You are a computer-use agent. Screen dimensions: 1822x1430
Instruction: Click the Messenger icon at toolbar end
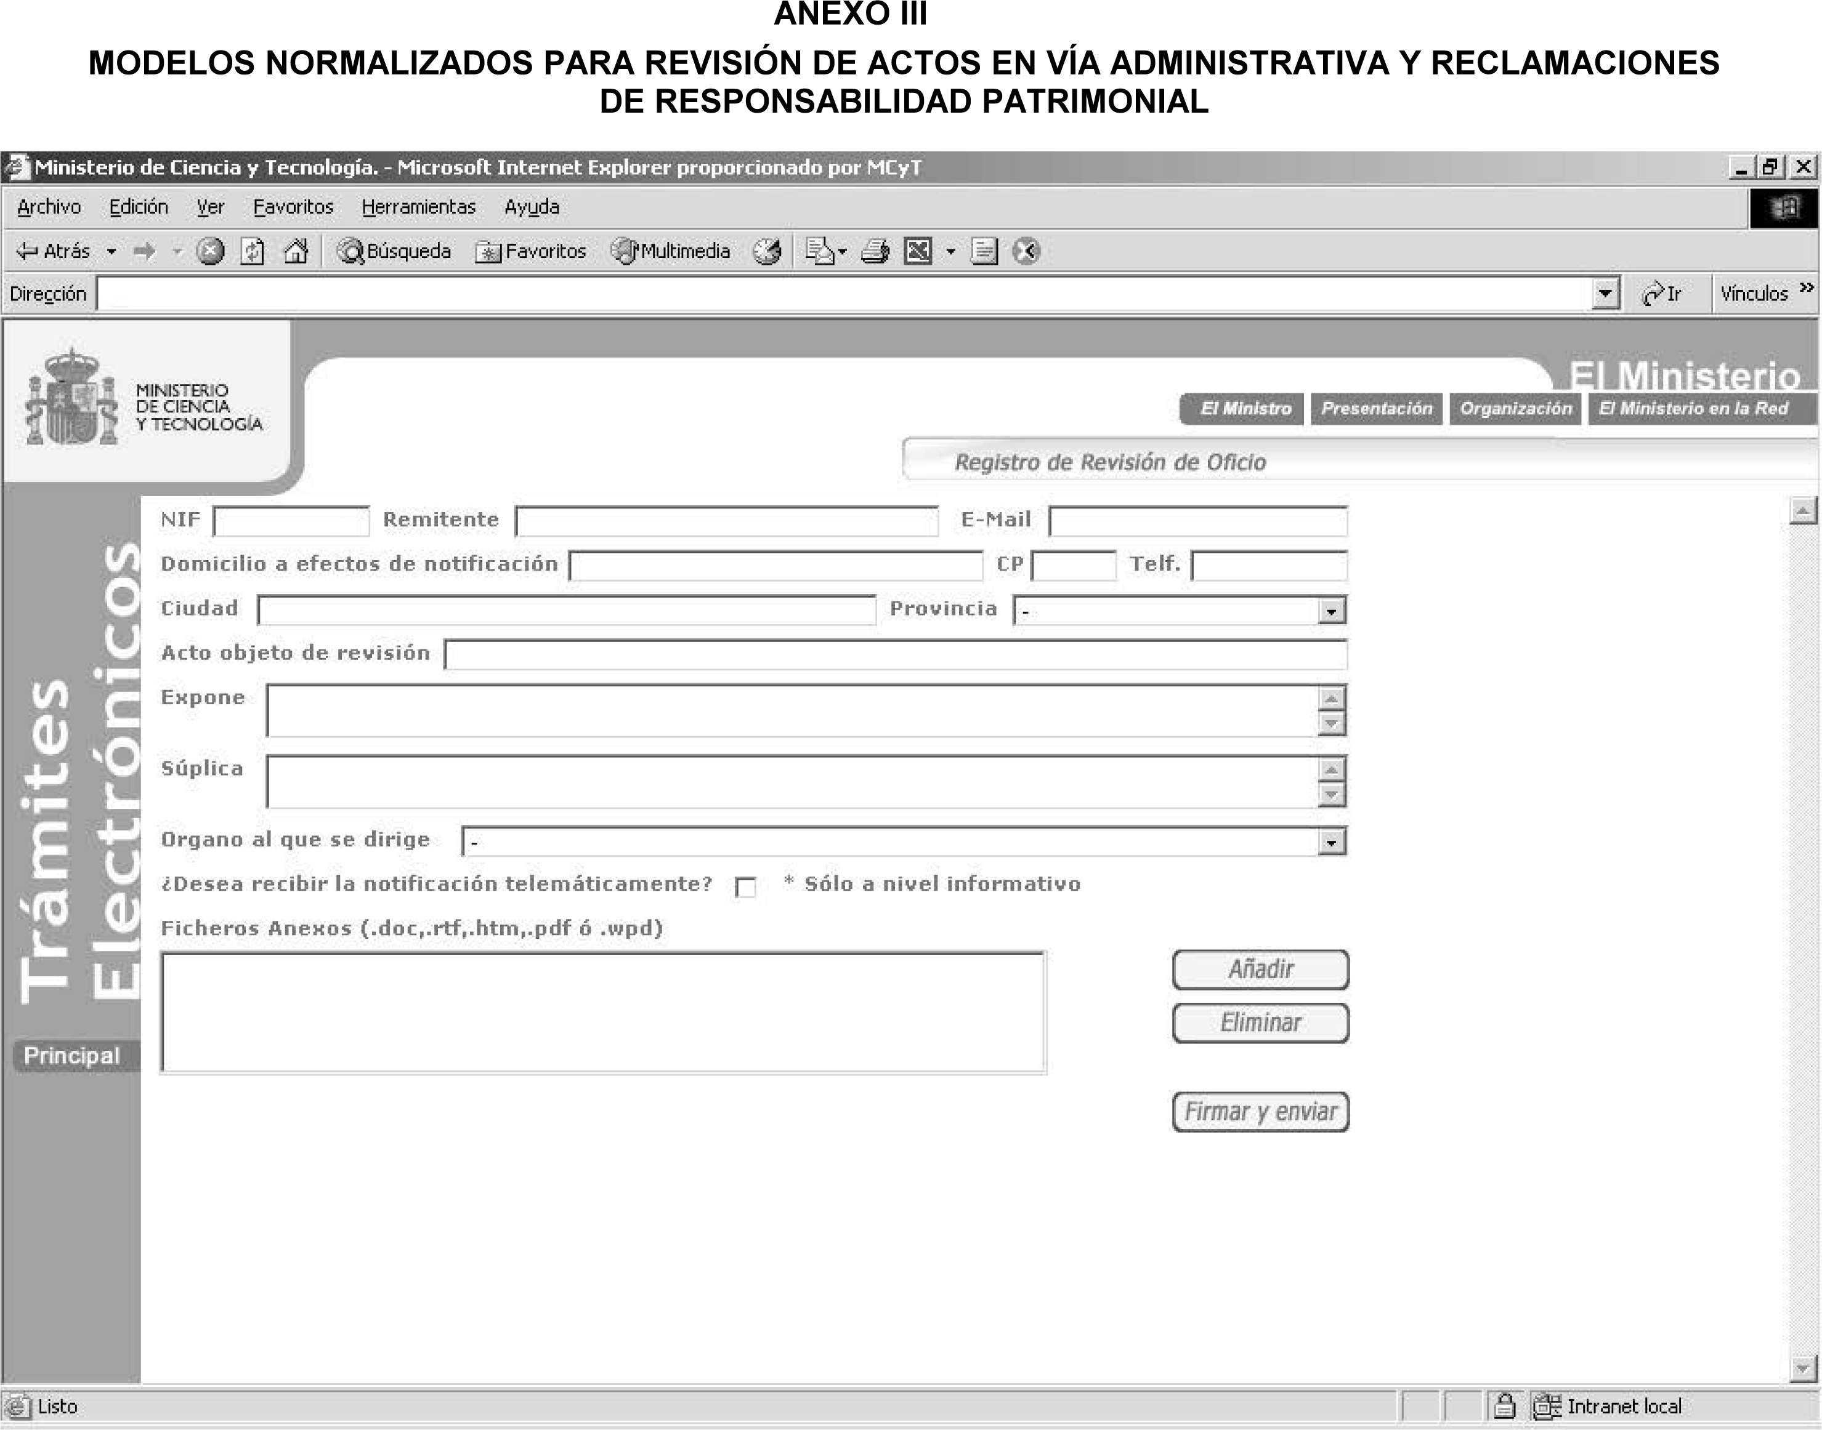pos(1026,251)
